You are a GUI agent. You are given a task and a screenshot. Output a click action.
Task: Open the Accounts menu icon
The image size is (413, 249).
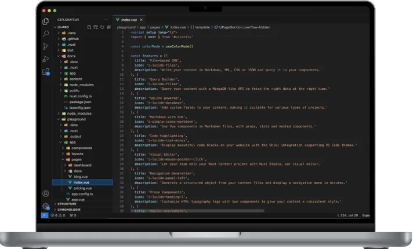(x=46, y=193)
